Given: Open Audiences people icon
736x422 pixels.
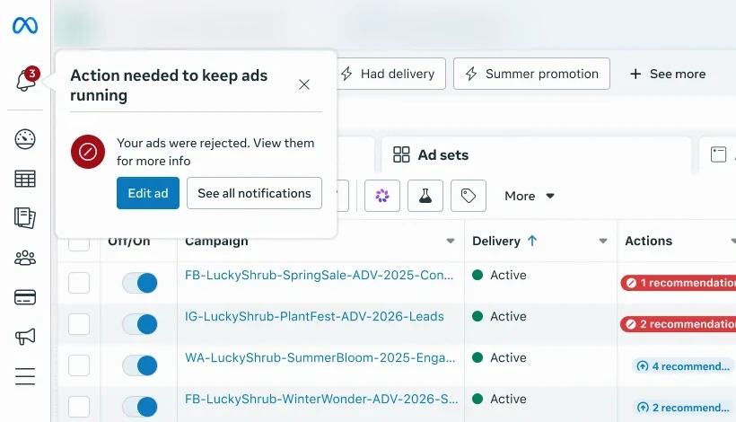Looking at the screenshot, I should 25,258.
